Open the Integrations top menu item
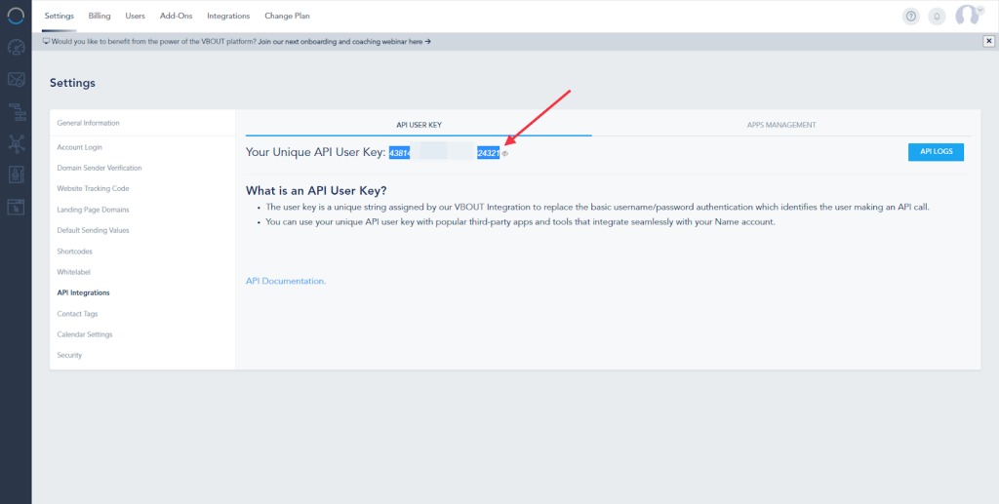This screenshot has width=999, height=504. [228, 16]
